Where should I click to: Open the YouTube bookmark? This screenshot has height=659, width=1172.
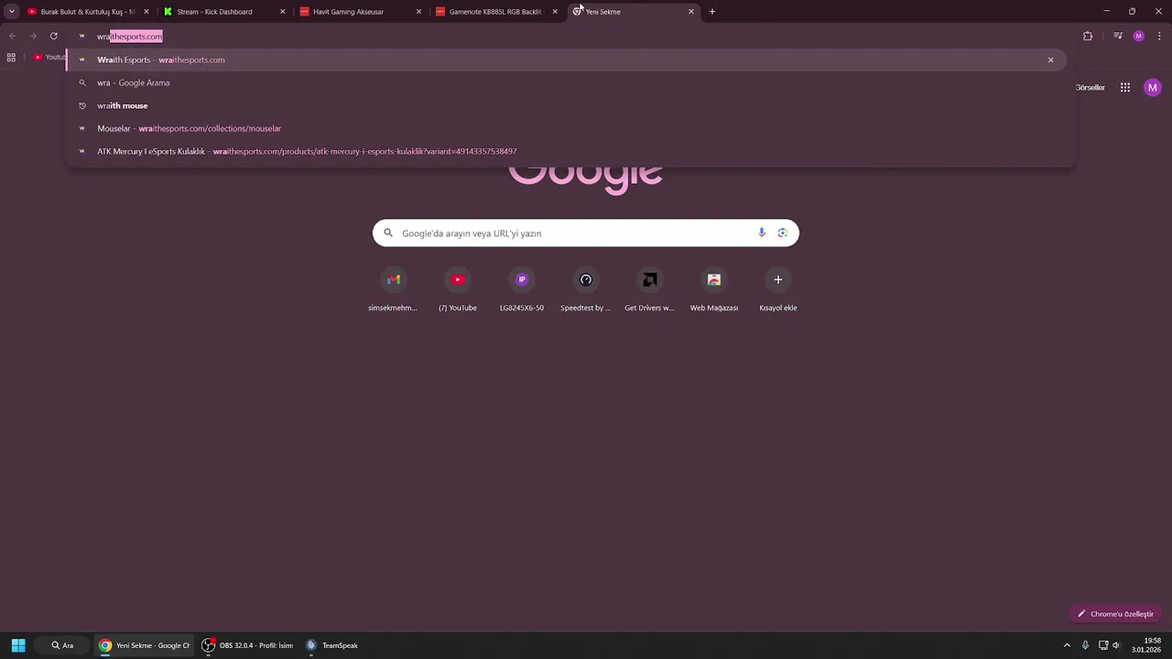[x=49, y=57]
